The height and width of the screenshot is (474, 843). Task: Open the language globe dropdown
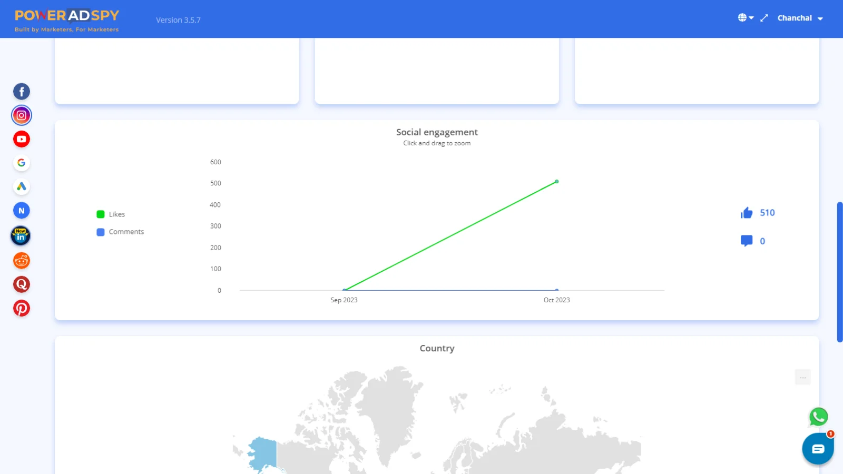746,18
